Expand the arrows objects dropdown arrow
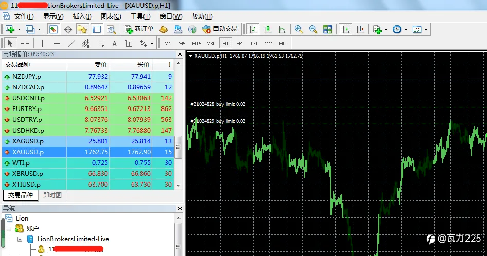 coord(152,44)
